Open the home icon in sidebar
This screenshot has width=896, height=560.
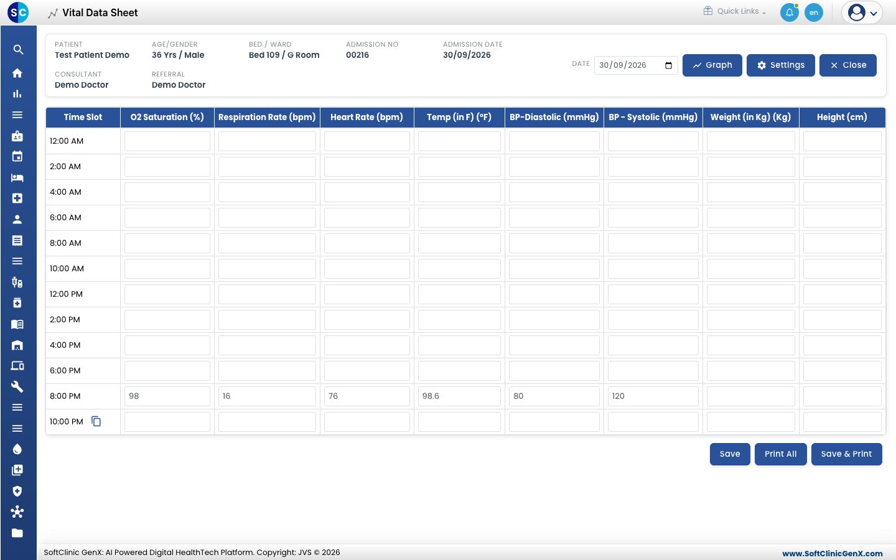(17, 73)
